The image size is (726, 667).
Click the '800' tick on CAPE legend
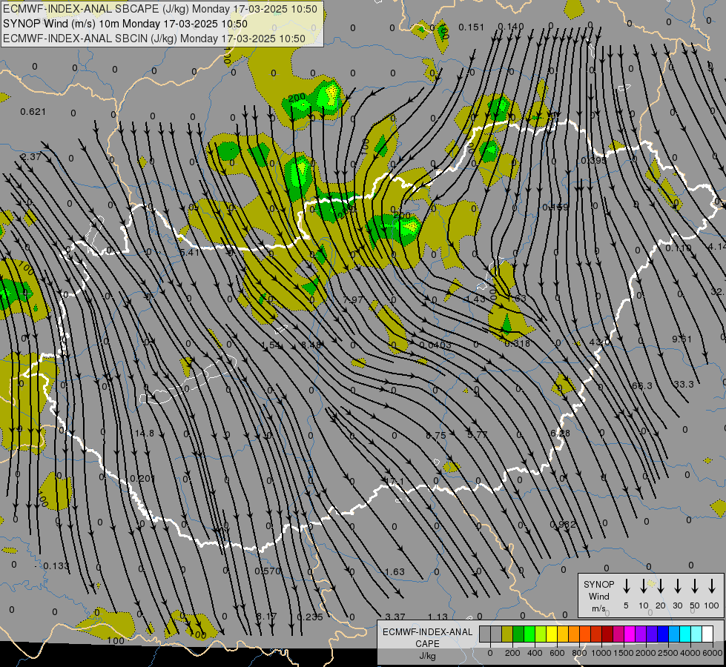[x=579, y=653]
